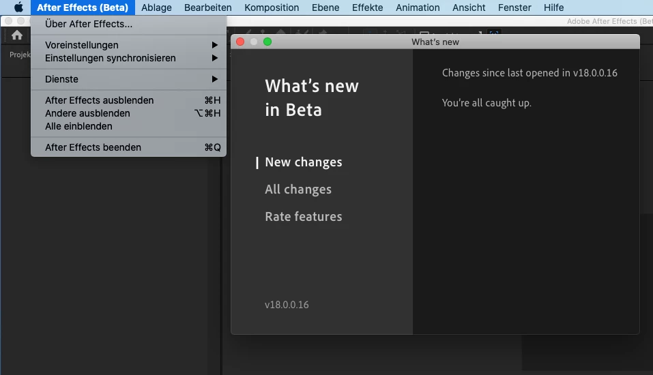The image size is (653, 375).
Task: Show All changes in What's new
Action: [x=298, y=190]
